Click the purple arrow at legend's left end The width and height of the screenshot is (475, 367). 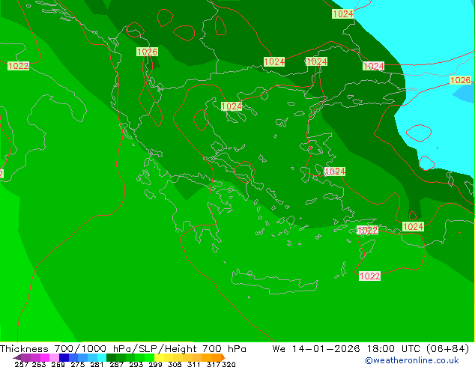tap(17, 358)
